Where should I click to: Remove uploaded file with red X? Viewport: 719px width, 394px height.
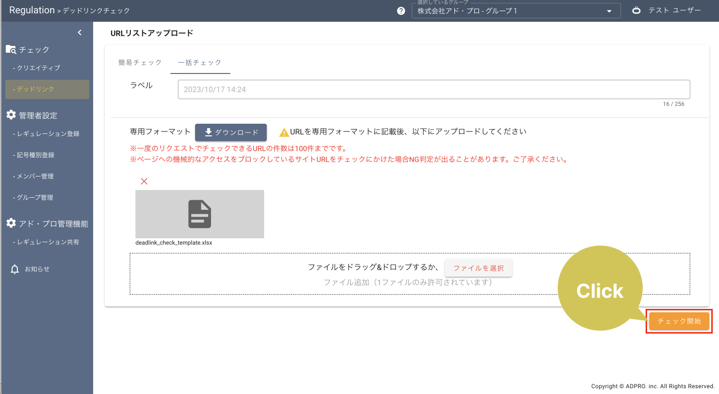pyautogui.click(x=144, y=181)
